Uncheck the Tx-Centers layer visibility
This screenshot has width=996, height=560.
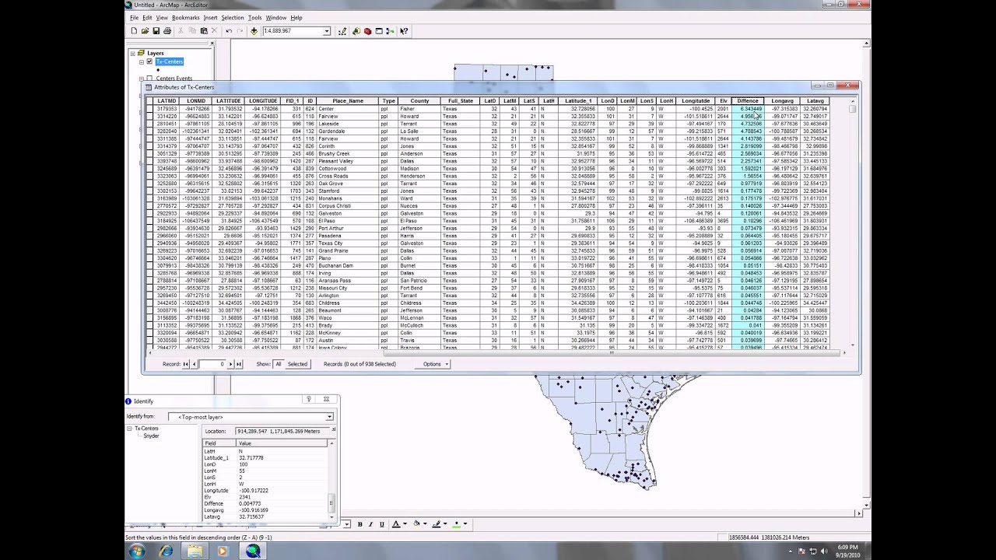click(x=149, y=61)
